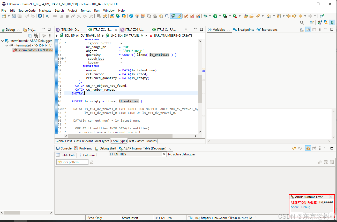Toggle the highlighted Mark Occurrences toolbar button

(179, 16)
